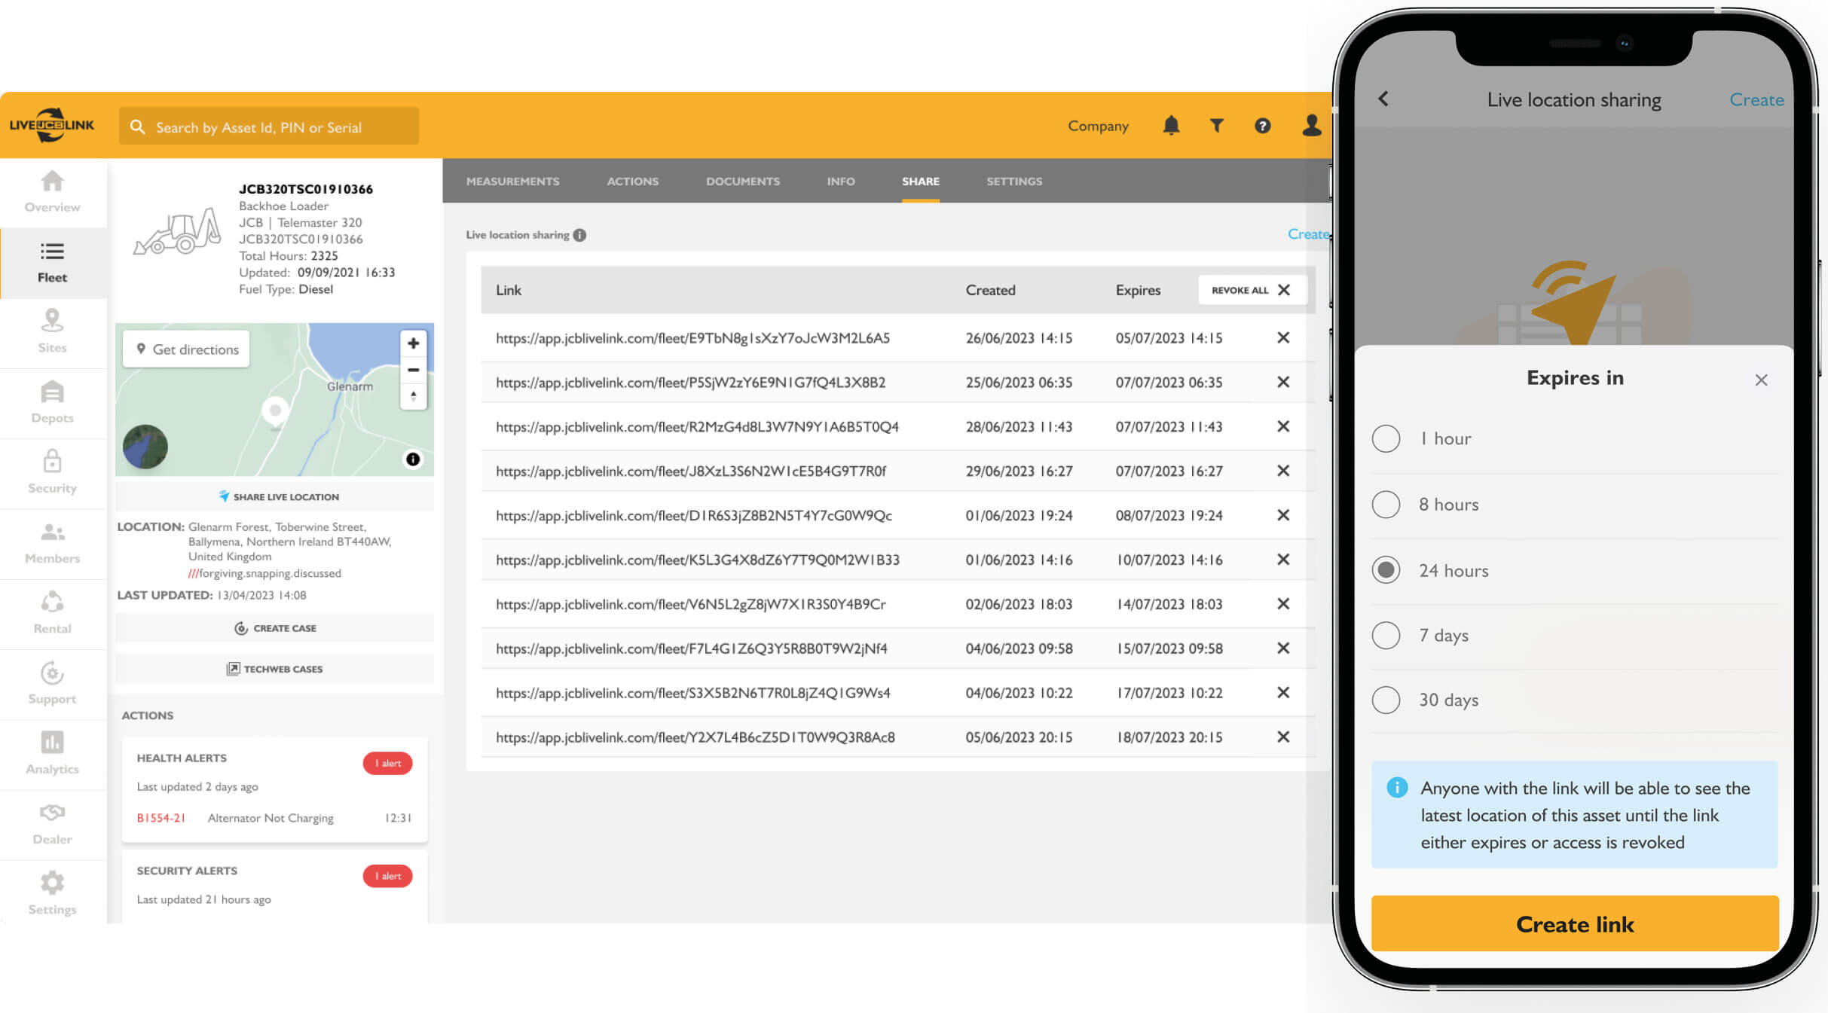Open Settings gear in sidebar

(52, 894)
